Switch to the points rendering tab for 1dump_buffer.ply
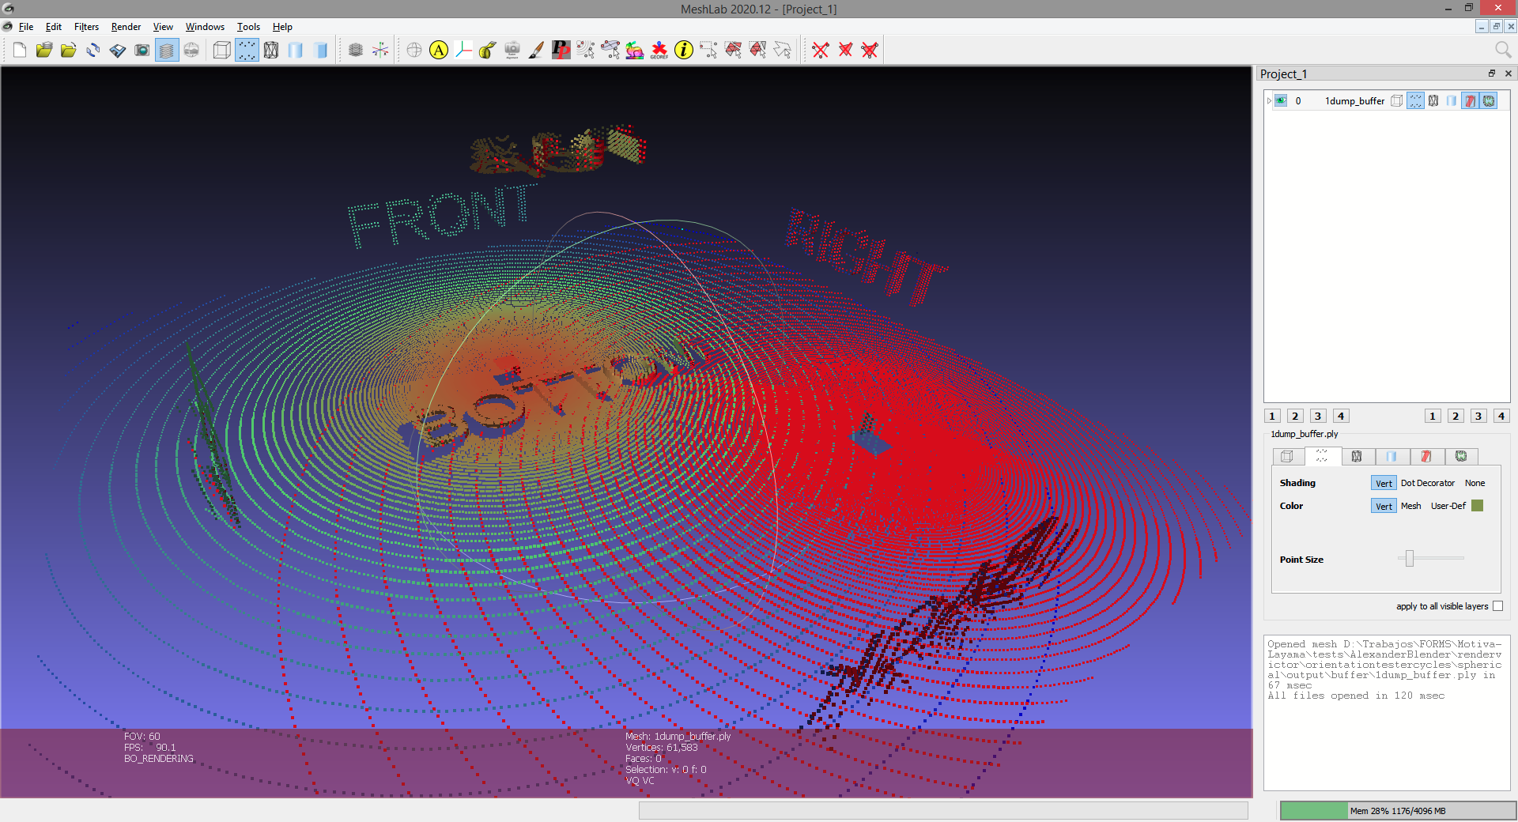This screenshot has width=1518, height=822. [x=1320, y=457]
